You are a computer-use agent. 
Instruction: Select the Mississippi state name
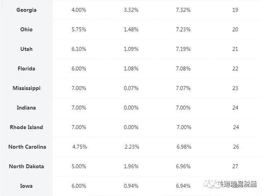click(x=27, y=88)
